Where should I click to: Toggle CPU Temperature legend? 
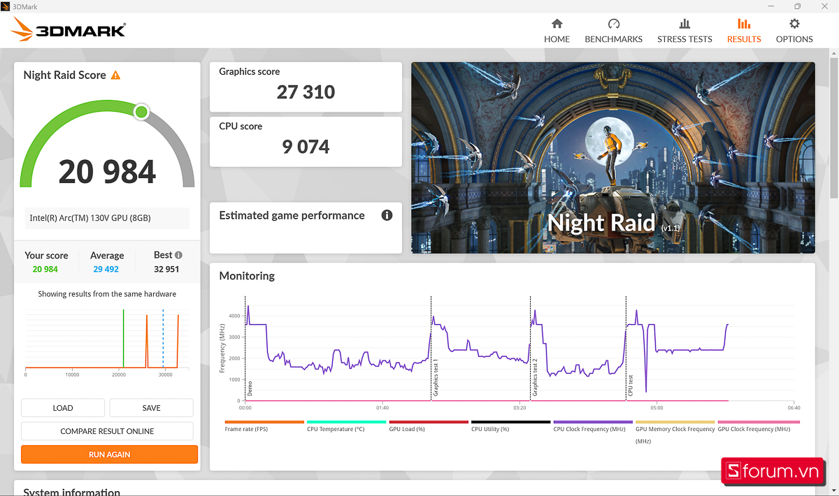click(x=347, y=426)
